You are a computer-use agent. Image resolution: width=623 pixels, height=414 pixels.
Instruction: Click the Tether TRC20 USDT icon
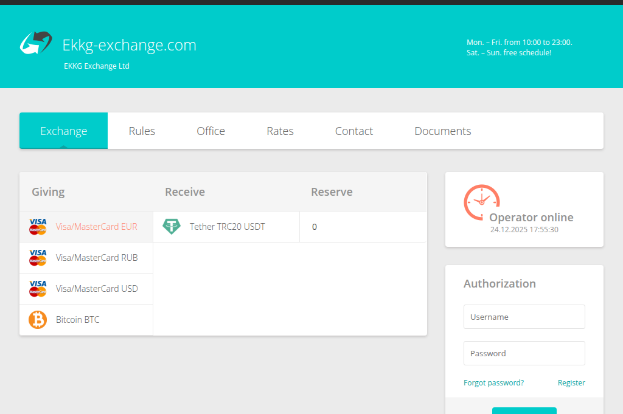click(172, 226)
